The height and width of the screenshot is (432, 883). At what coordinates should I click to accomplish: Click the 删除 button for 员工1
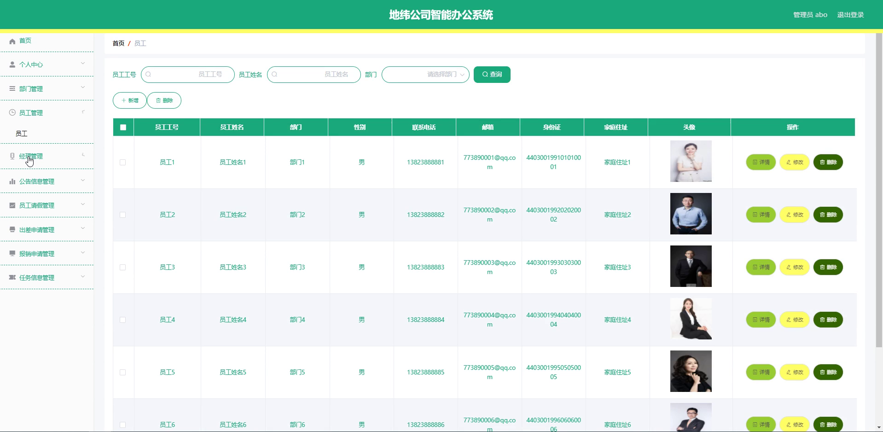828,162
